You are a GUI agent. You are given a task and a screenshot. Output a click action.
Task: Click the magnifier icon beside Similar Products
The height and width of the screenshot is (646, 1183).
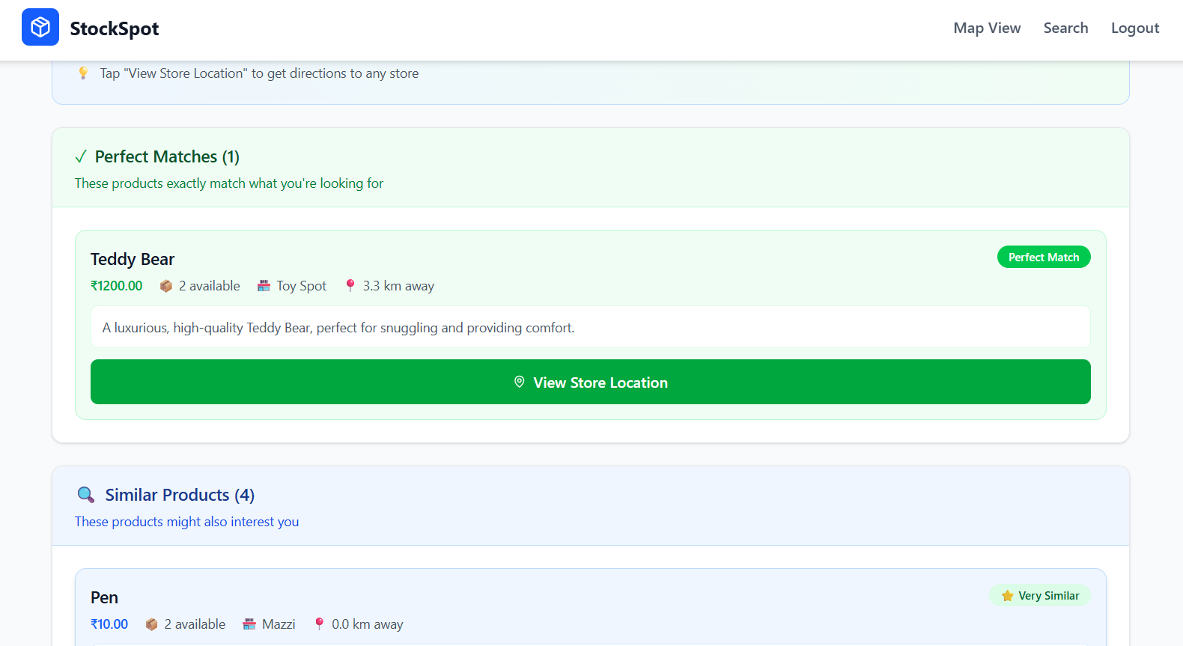(x=86, y=495)
